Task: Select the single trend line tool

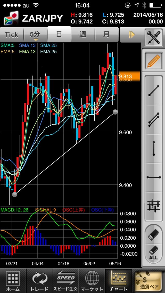Action: point(154,91)
